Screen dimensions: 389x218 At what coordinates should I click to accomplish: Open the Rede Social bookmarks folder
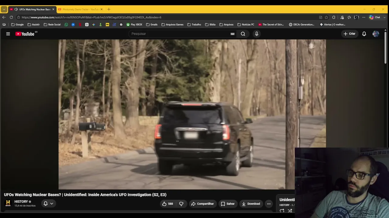click(x=52, y=25)
